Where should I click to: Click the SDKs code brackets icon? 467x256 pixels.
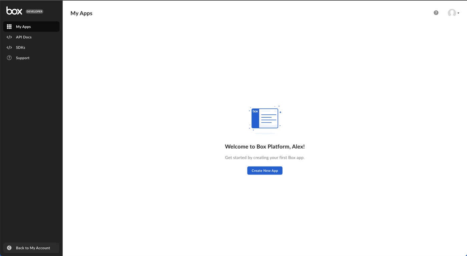tap(9, 48)
